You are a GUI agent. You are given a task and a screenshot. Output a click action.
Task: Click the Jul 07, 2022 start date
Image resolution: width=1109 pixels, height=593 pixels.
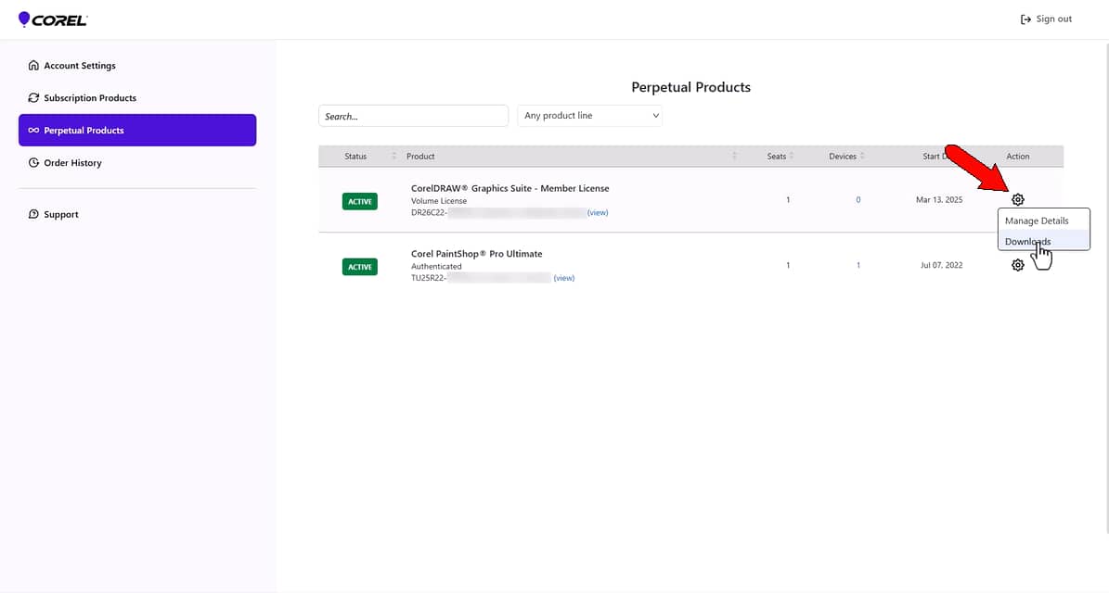941,265
